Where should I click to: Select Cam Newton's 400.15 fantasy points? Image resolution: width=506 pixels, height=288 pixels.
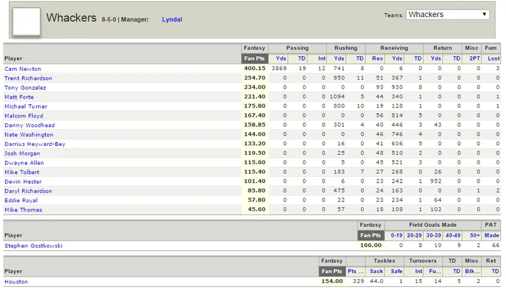point(255,68)
